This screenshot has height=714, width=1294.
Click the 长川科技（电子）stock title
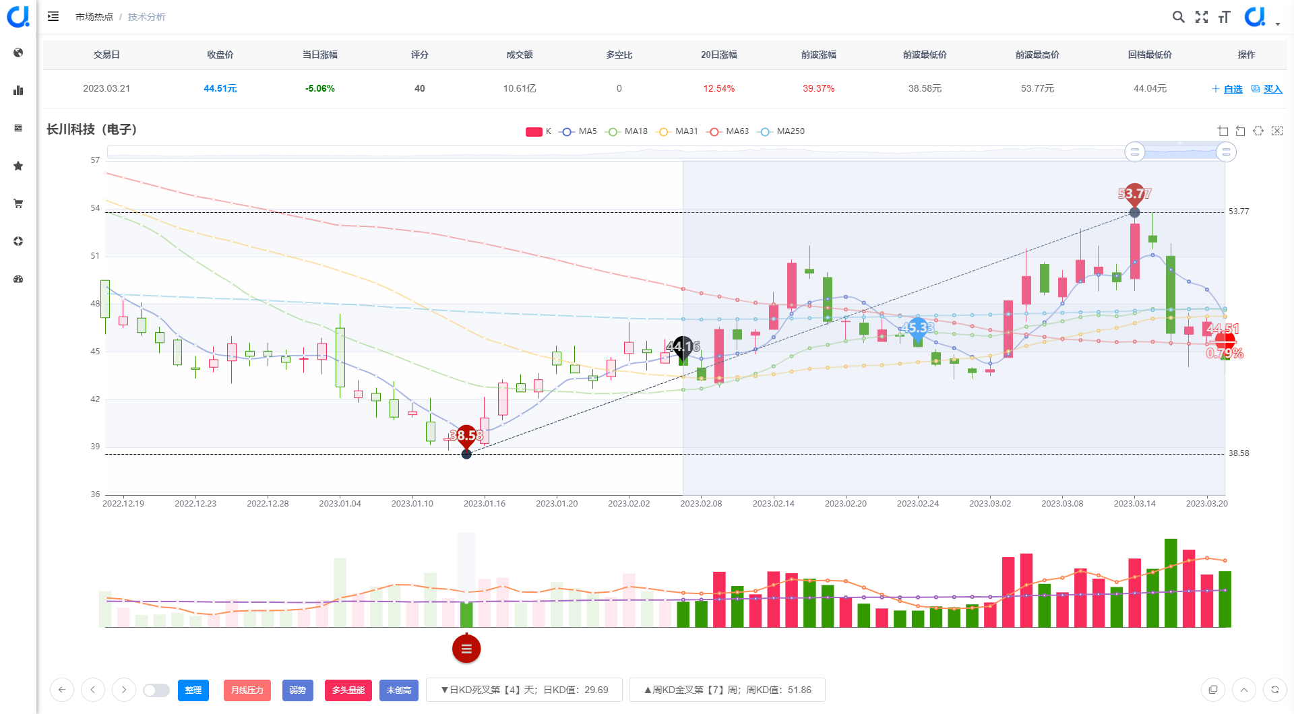tap(92, 129)
